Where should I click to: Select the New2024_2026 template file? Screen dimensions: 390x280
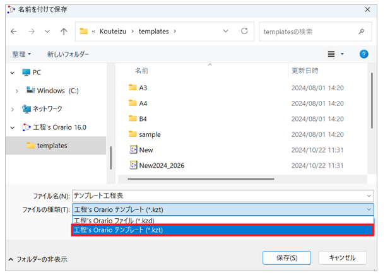[162, 165]
